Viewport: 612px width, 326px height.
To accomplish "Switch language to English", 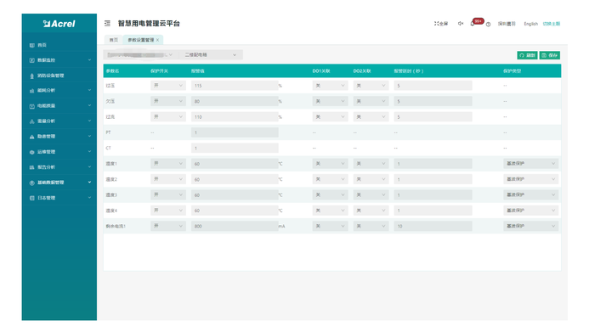I will pos(530,24).
